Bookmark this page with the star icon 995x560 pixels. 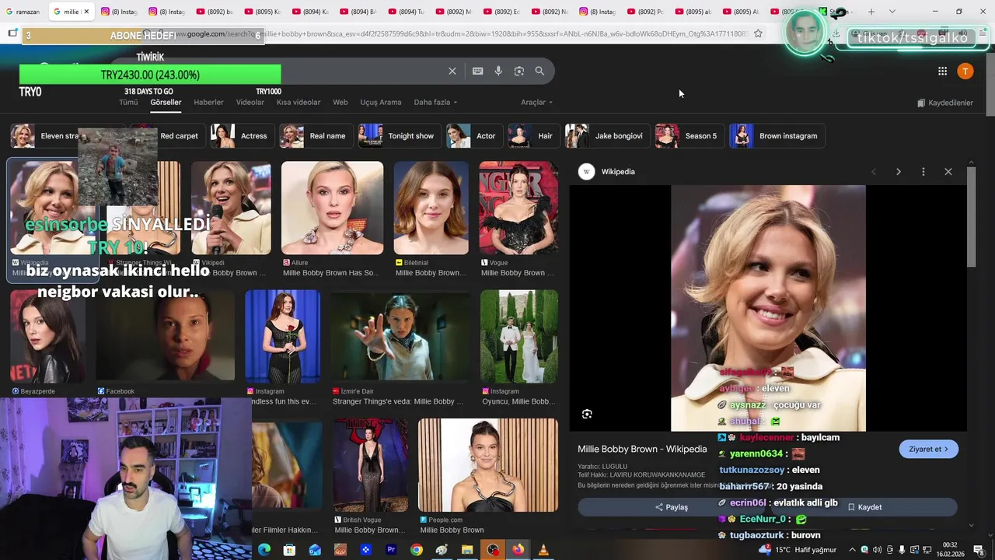point(758,33)
